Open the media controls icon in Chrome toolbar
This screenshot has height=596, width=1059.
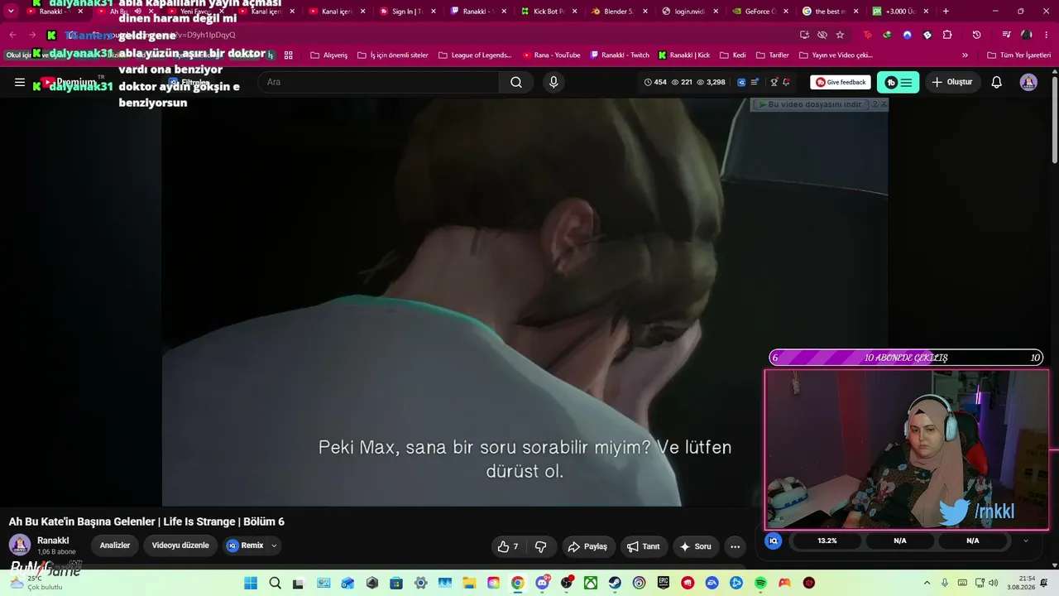[1006, 35]
